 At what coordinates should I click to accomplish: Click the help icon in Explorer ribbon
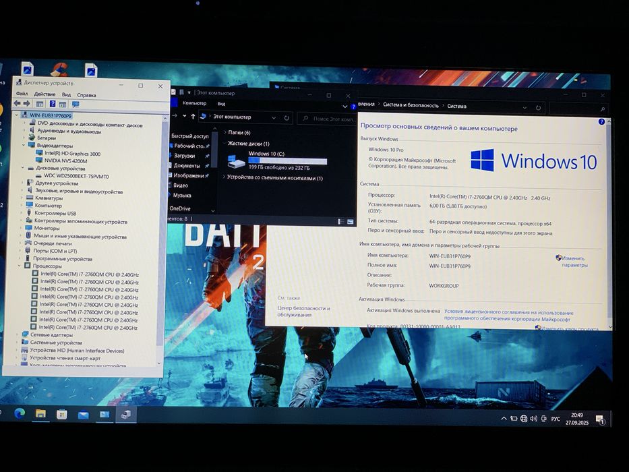[x=353, y=107]
